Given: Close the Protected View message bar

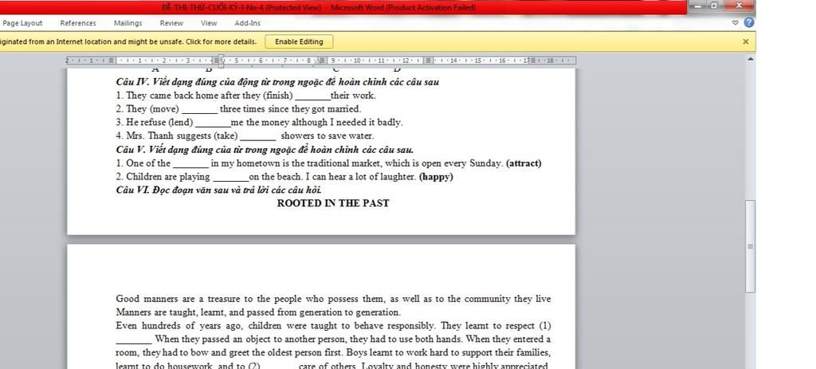Looking at the screenshot, I should pos(745,41).
